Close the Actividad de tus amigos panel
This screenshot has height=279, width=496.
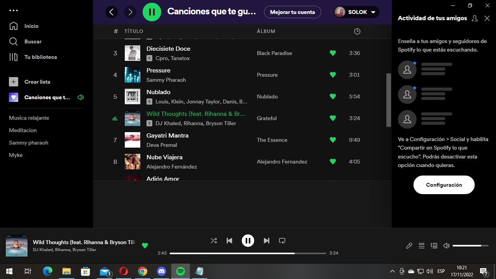[487, 18]
